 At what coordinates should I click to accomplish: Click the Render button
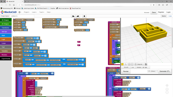point(126,71)
